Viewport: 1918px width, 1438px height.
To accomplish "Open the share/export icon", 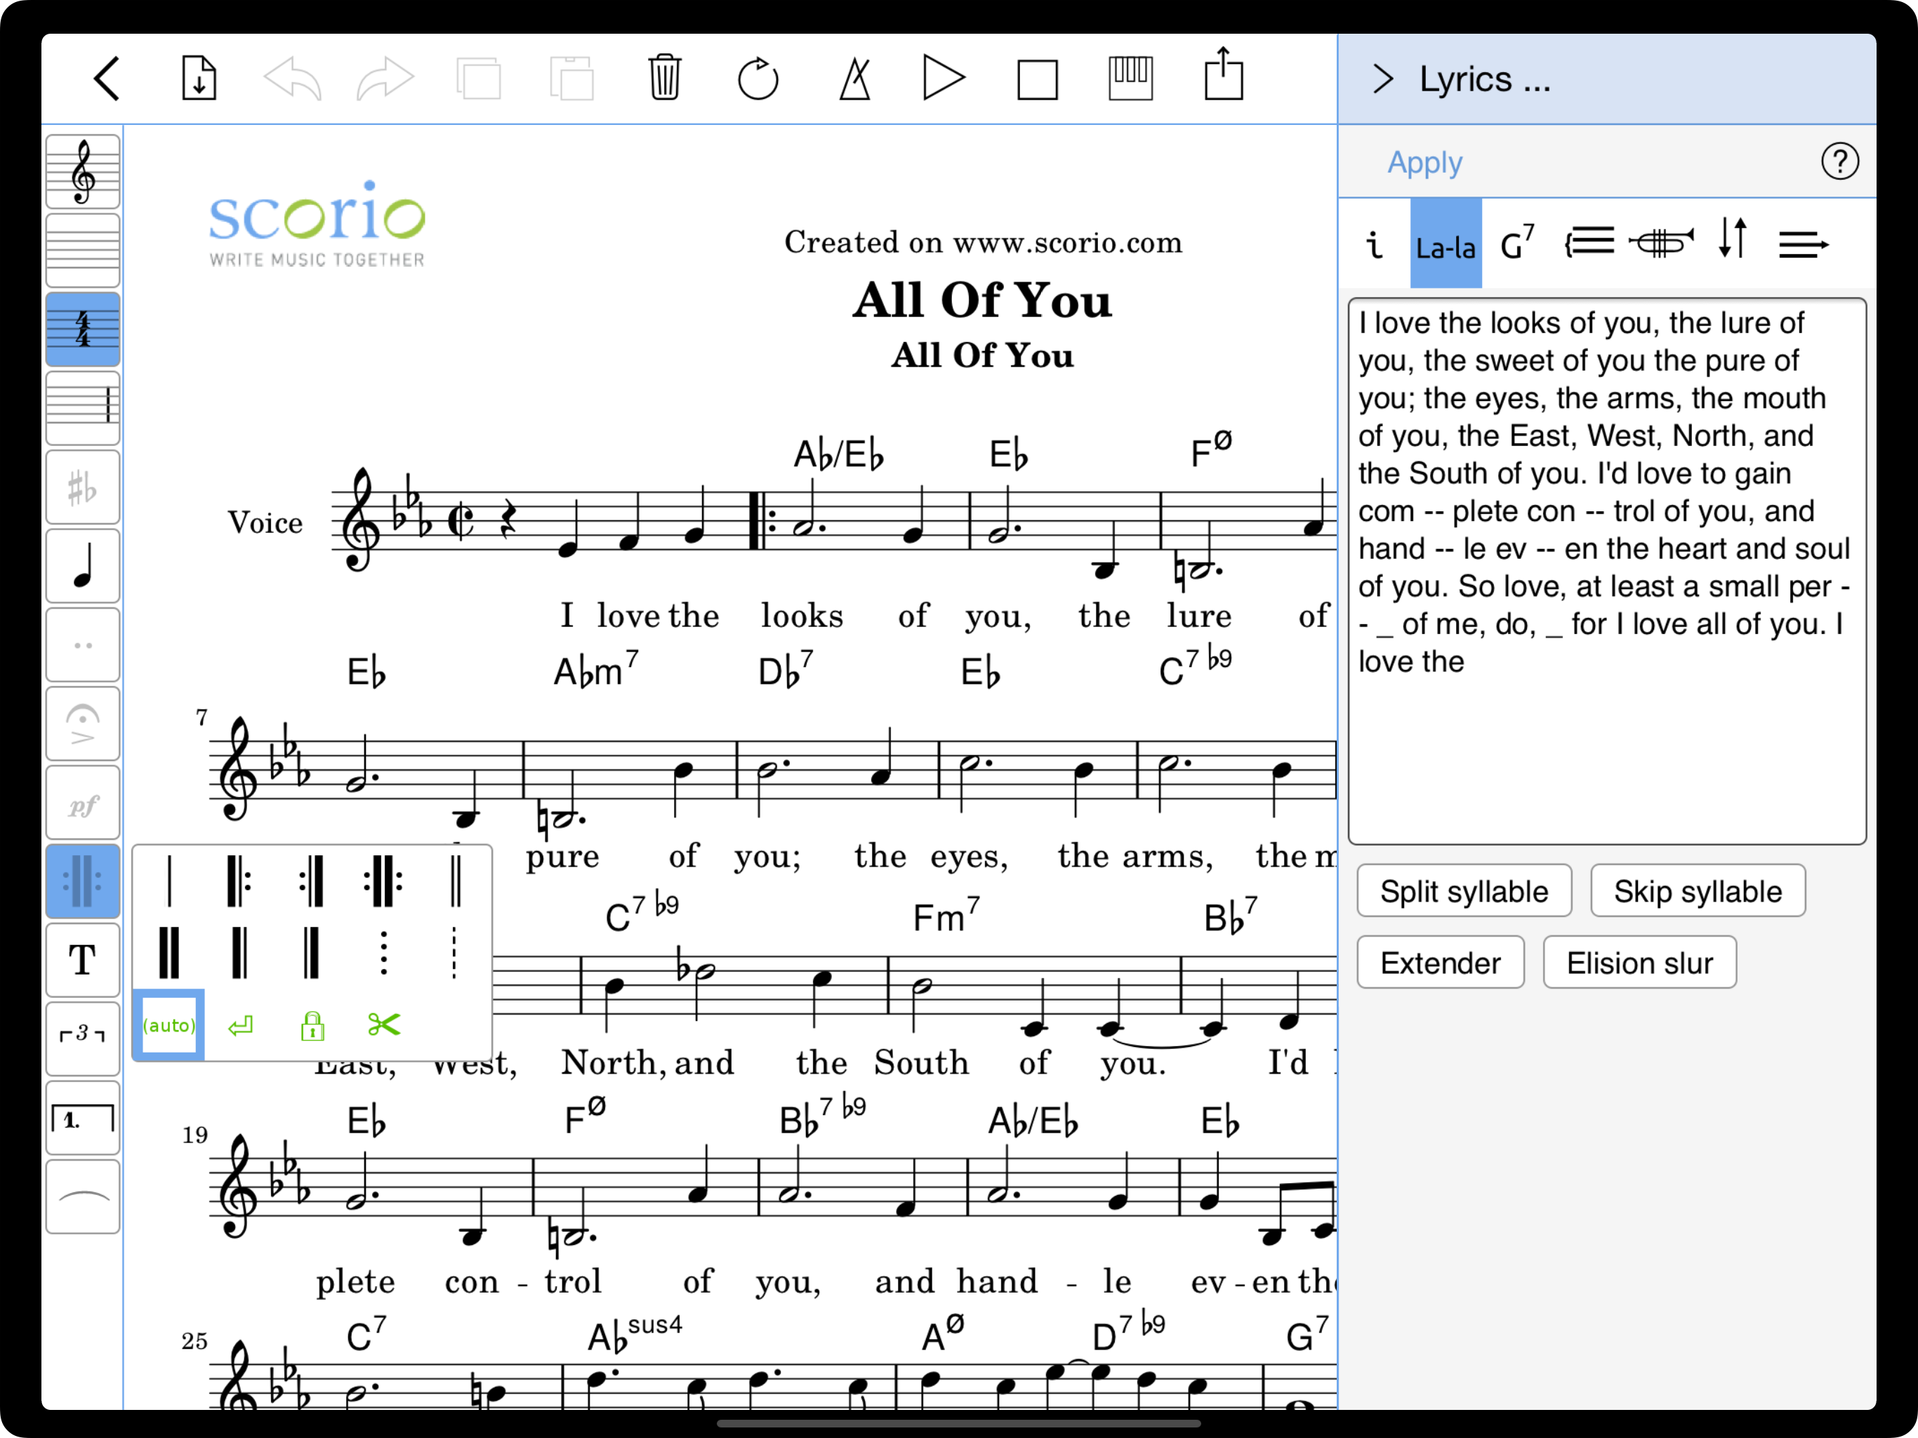I will click(x=1224, y=74).
